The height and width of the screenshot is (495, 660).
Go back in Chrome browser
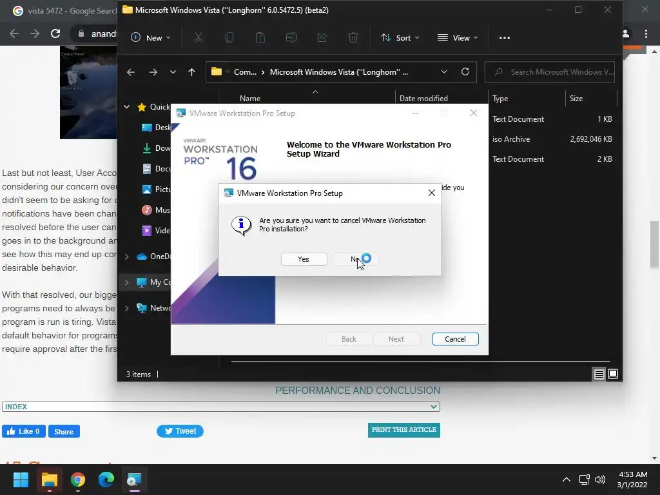[x=14, y=34]
